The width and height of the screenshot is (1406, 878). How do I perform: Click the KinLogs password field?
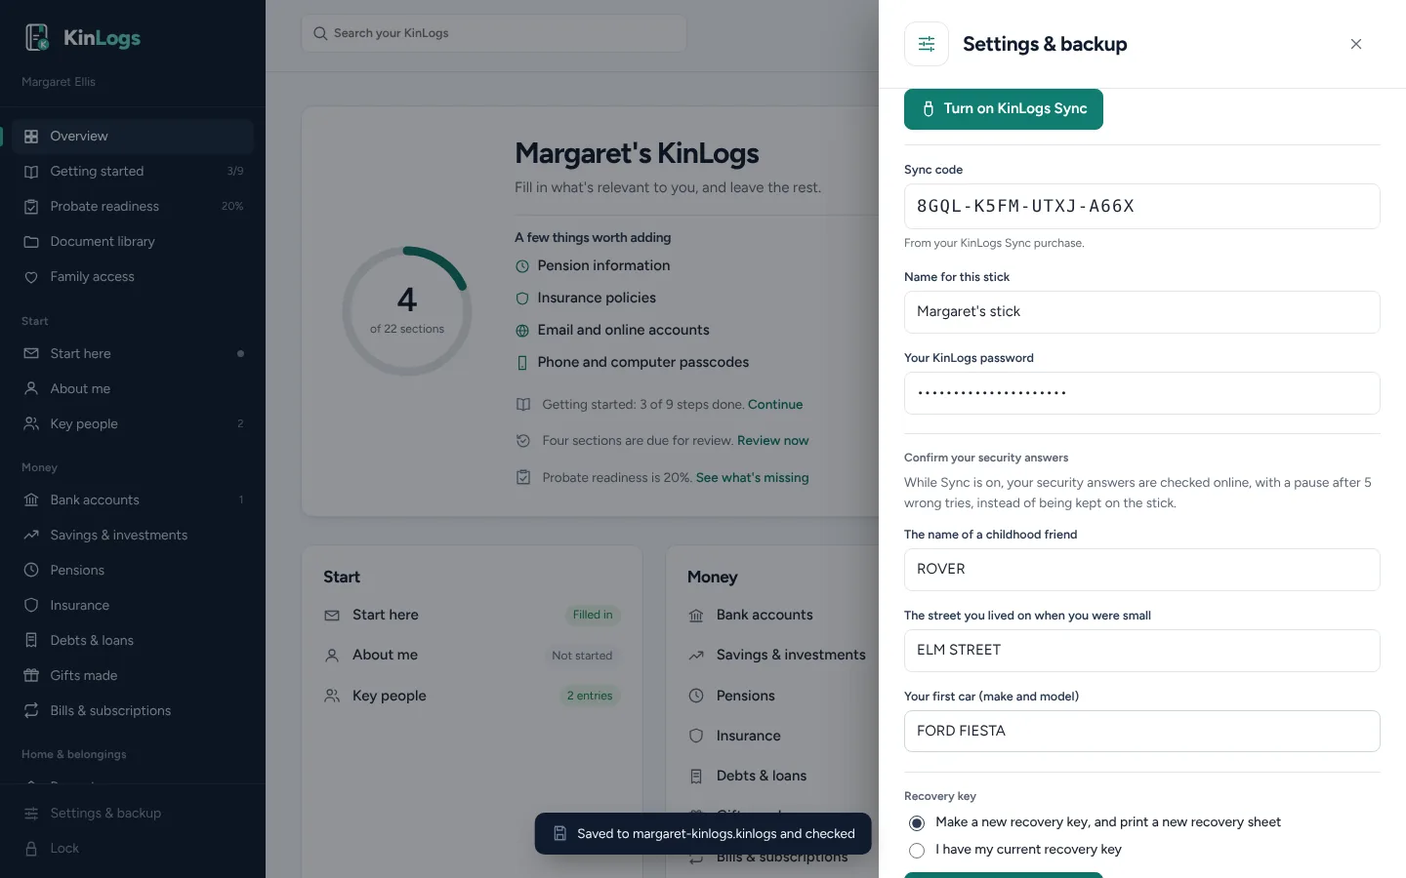click(x=1141, y=393)
